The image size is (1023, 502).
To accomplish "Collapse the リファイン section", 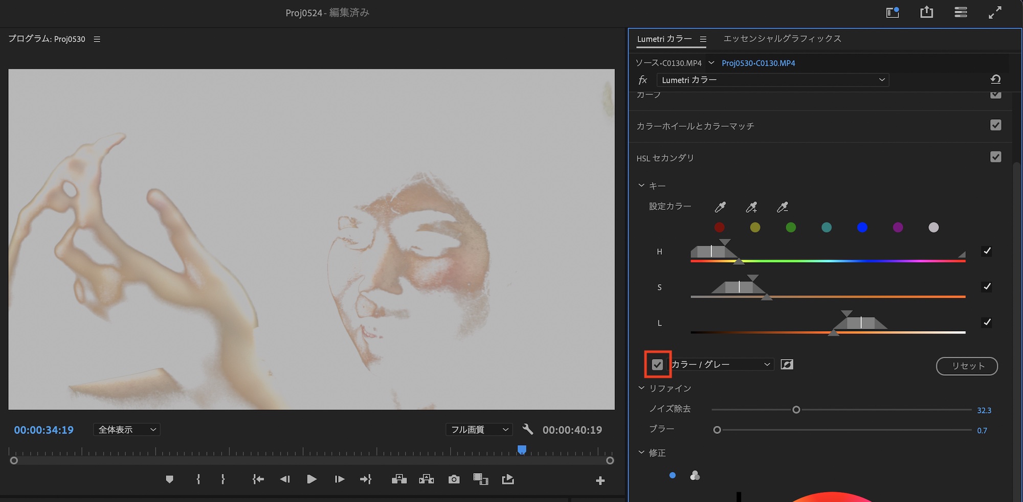I will [641, 389].
